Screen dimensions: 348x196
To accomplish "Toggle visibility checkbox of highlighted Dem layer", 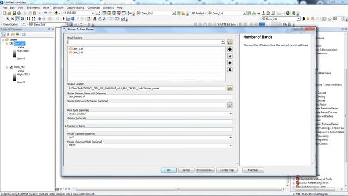I will click(x=11, y=44).
